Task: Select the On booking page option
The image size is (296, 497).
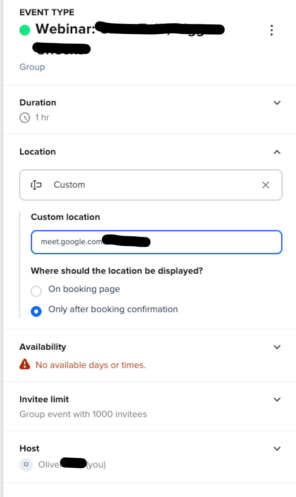Action: pos(36,291)
